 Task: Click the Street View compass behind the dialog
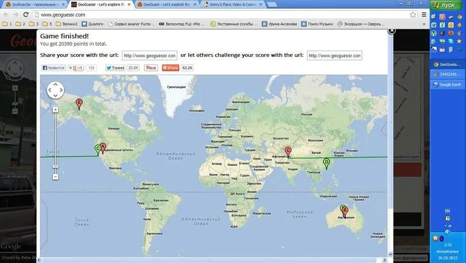15,68
